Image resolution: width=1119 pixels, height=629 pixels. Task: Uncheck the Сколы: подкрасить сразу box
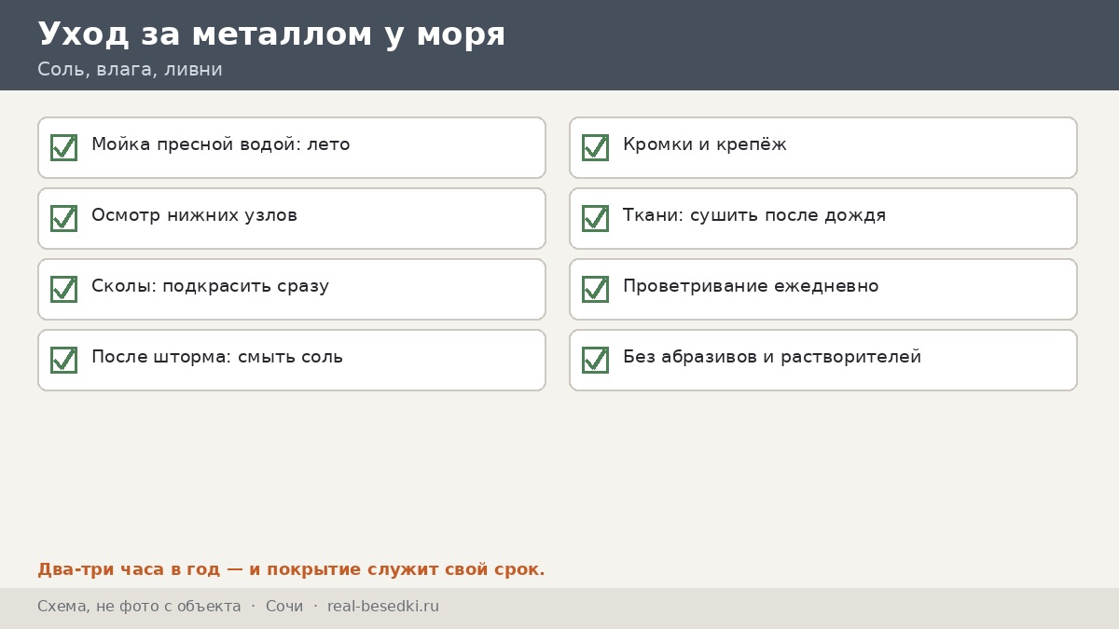63,289
